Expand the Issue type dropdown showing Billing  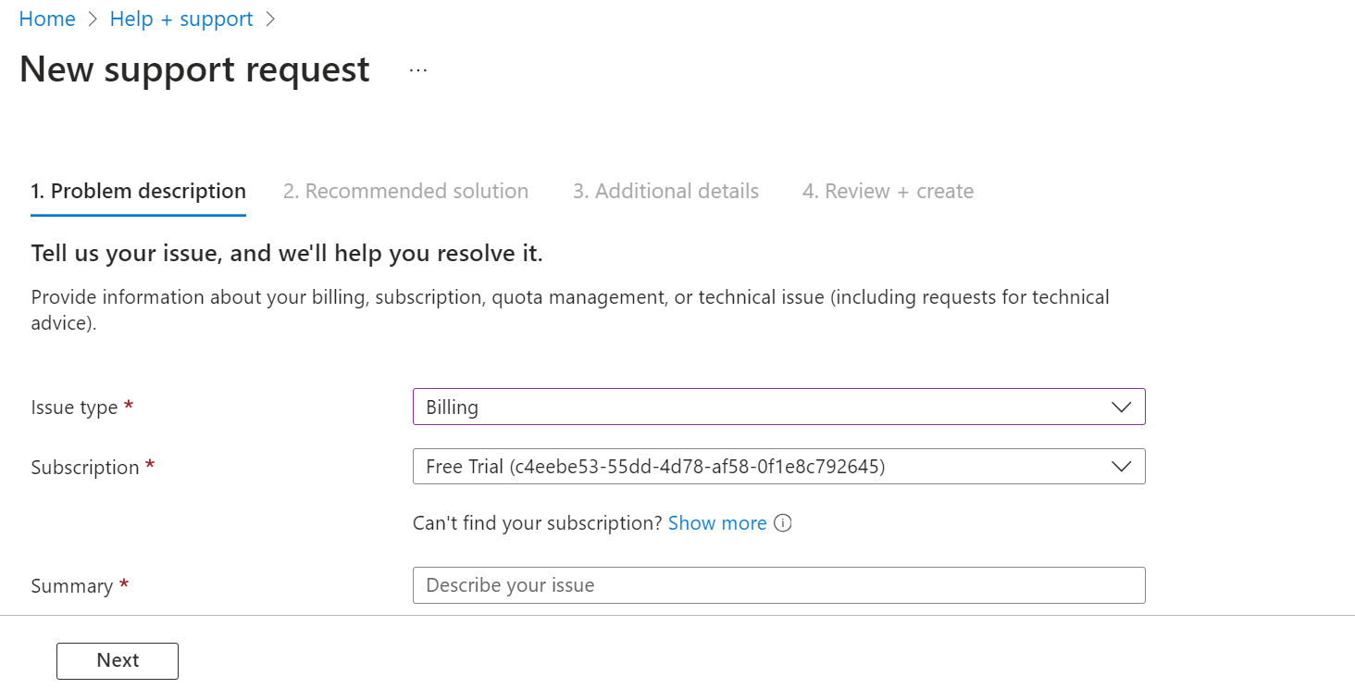(x=778, y=407)
